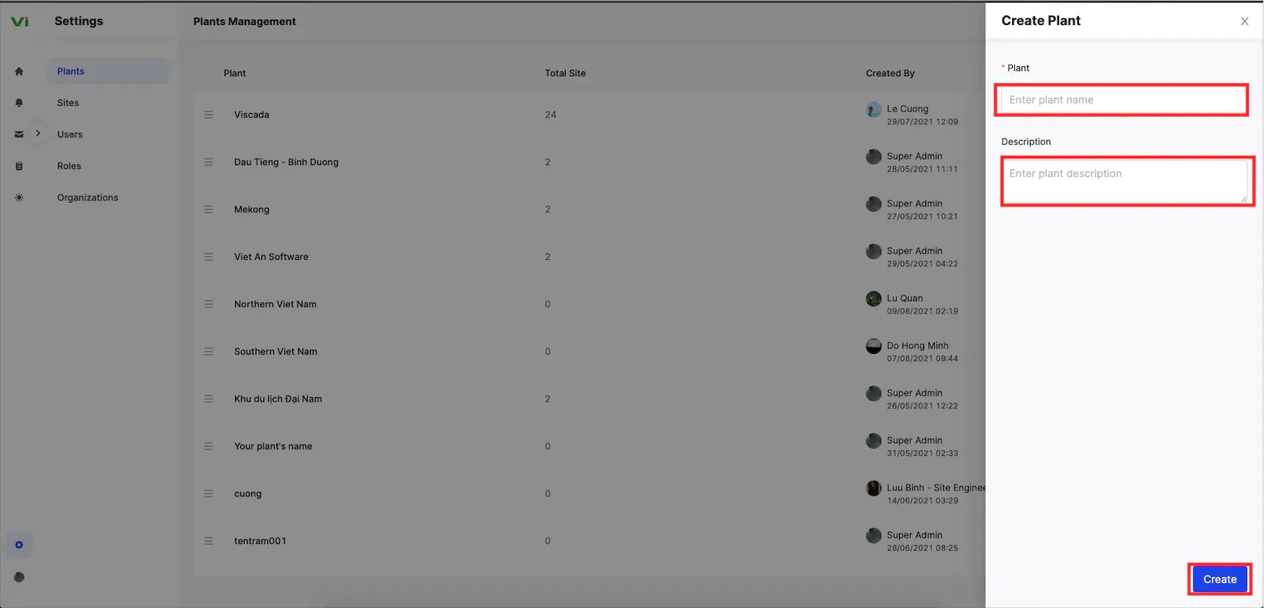
Task: Click the Vi logo
Action: click(20, 21)
